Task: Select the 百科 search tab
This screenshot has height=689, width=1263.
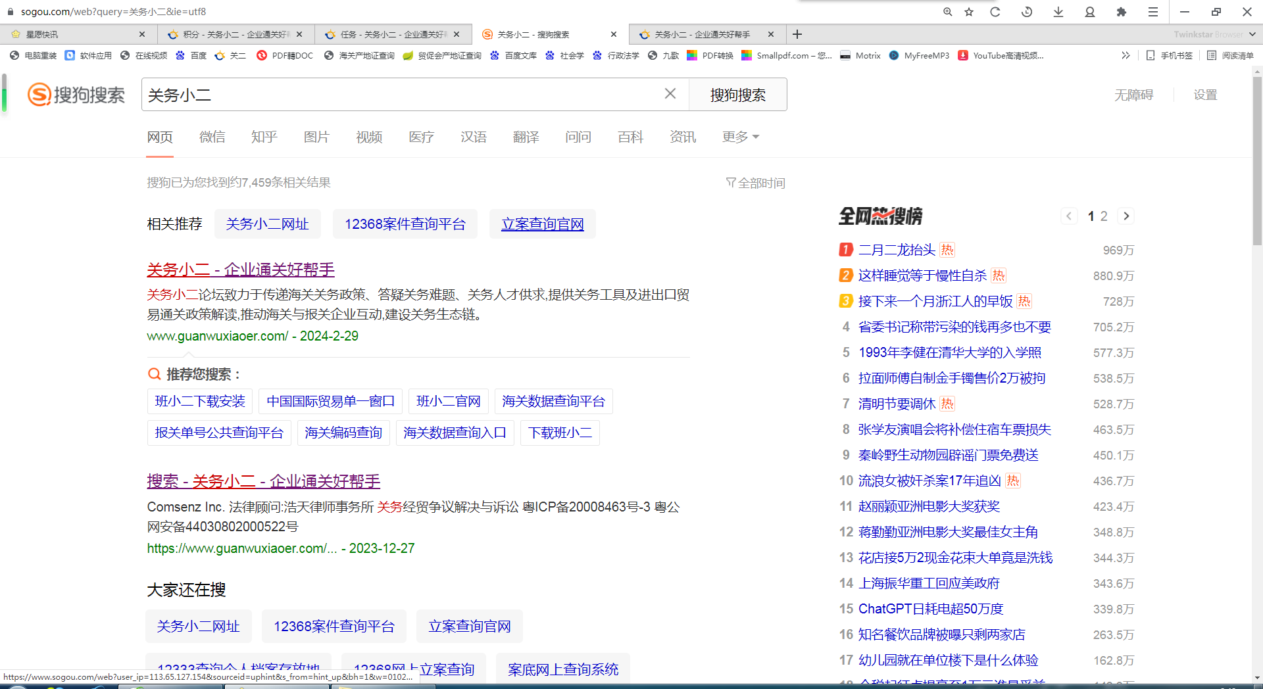Action: [630, 137]
